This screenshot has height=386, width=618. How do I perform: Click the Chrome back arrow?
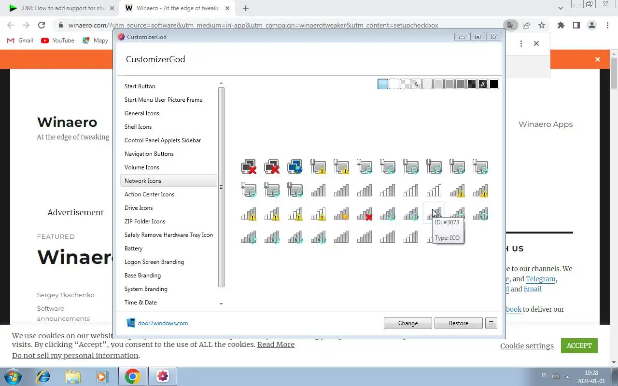[x=11, y=25]
